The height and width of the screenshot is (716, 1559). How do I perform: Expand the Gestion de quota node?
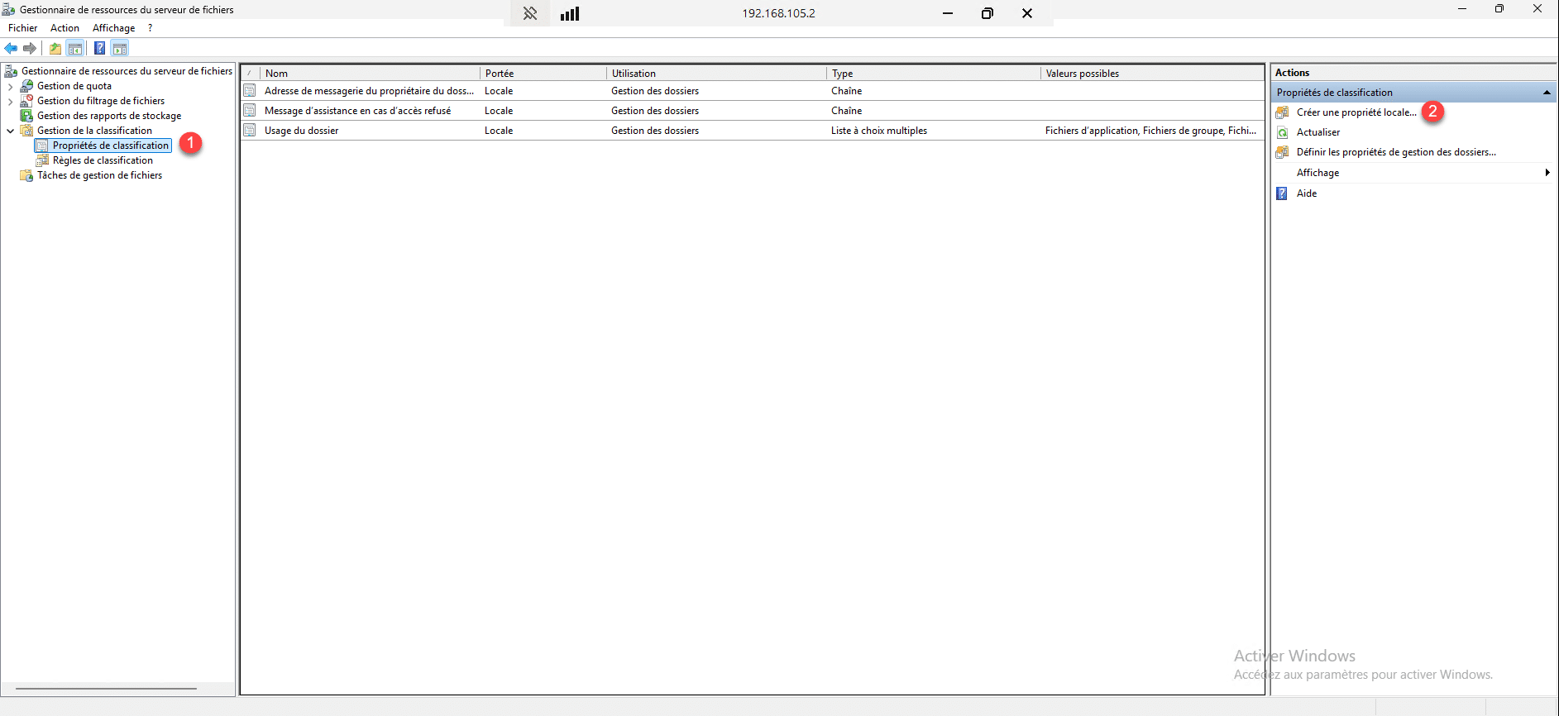(10, 86)
